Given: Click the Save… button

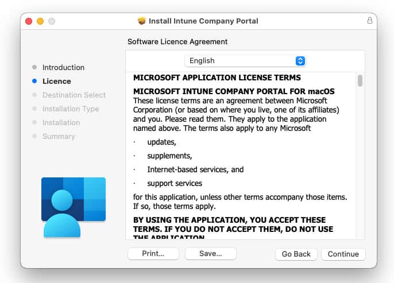Looking at the screenshot, I should tap(211, 254).
